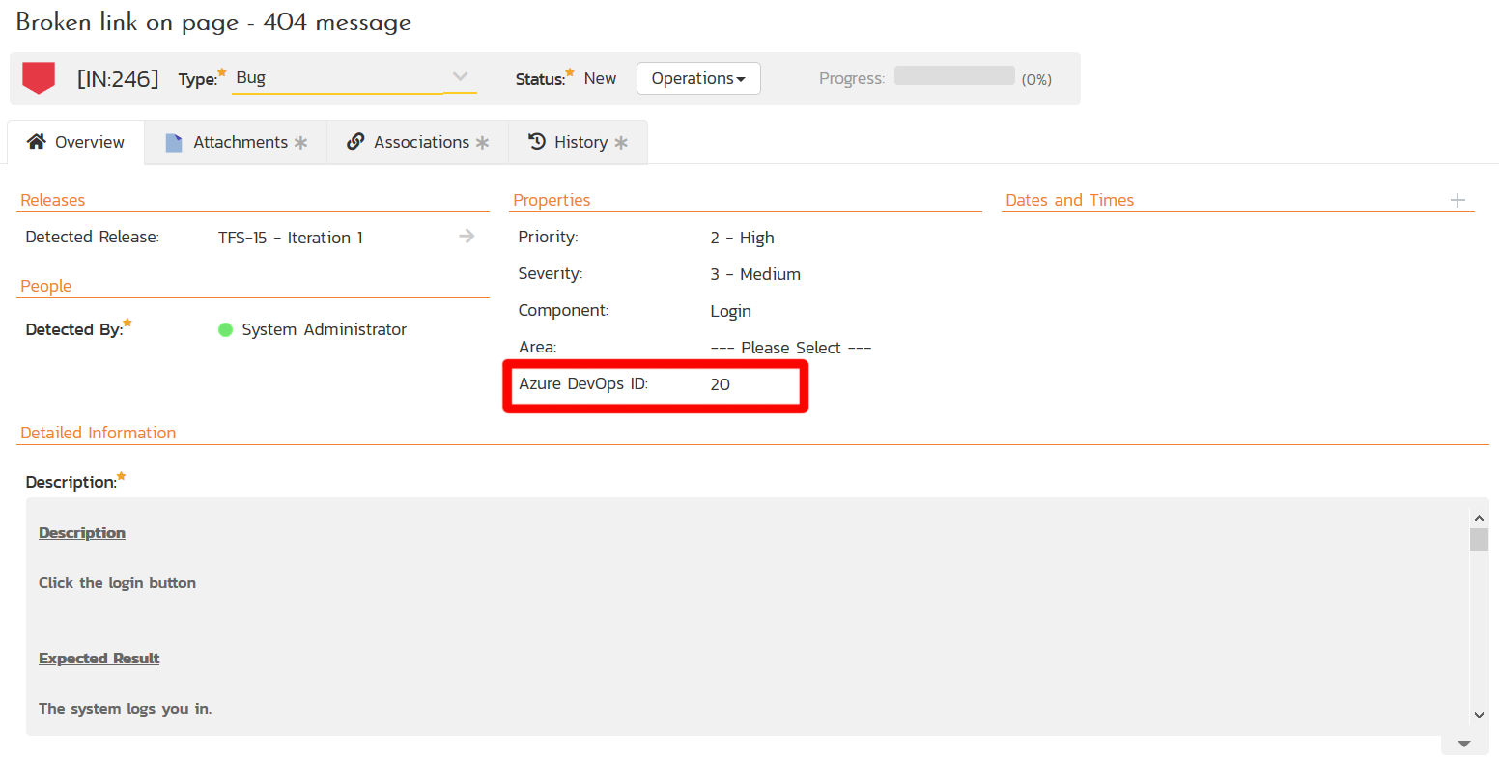The width and height of the screenshot is (1500, 760).
Task: Click the red incident icon beside IN:246
Action: pos(39,77)
